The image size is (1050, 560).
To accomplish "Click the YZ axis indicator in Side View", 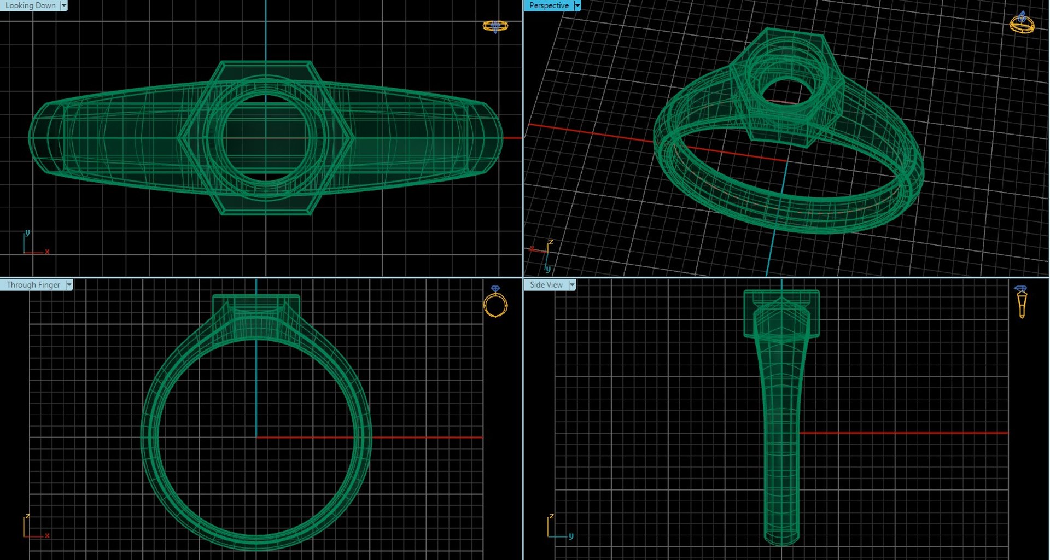I will 561,527.
